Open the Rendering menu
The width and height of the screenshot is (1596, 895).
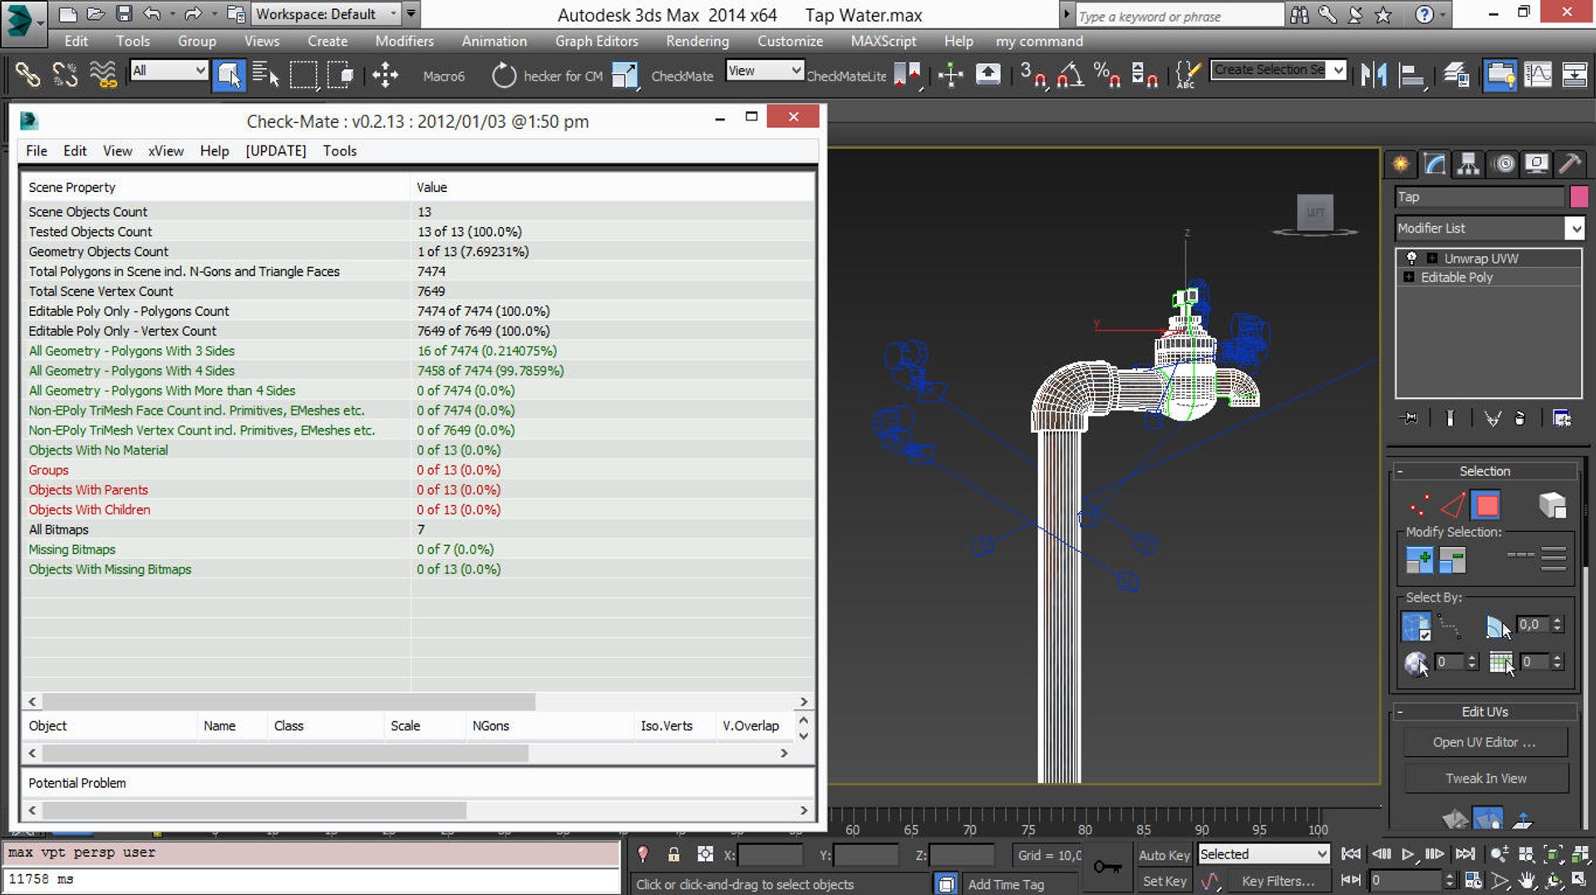click(697, 41)
